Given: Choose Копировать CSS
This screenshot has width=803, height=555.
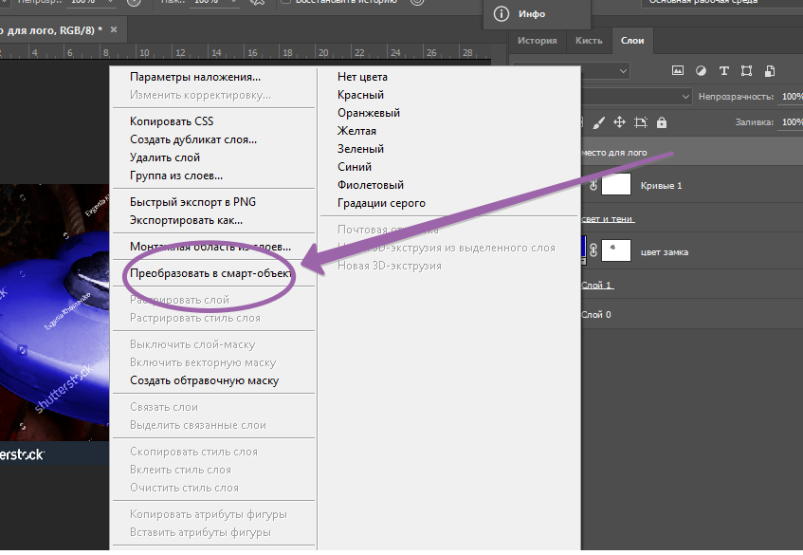Looking at the screenshot, I should 172,121.
